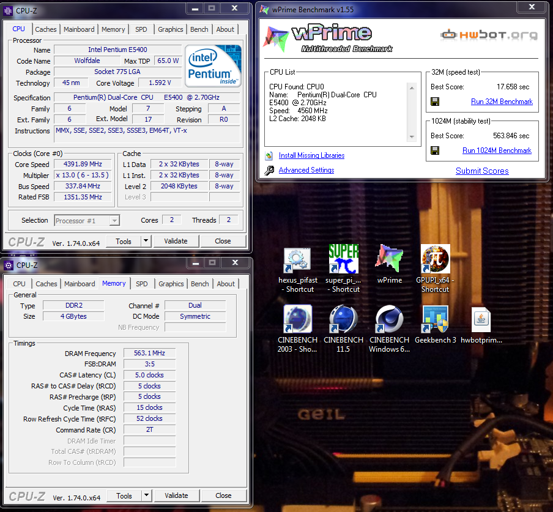Open About tab in top CPU-Z window
553x512 pixels.
[x=225, y=29]
